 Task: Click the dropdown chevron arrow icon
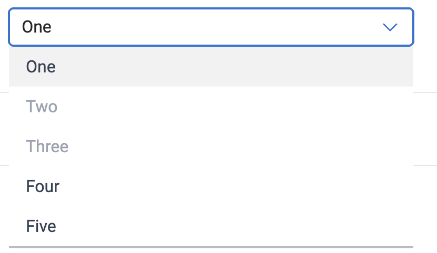pos(390,27)
